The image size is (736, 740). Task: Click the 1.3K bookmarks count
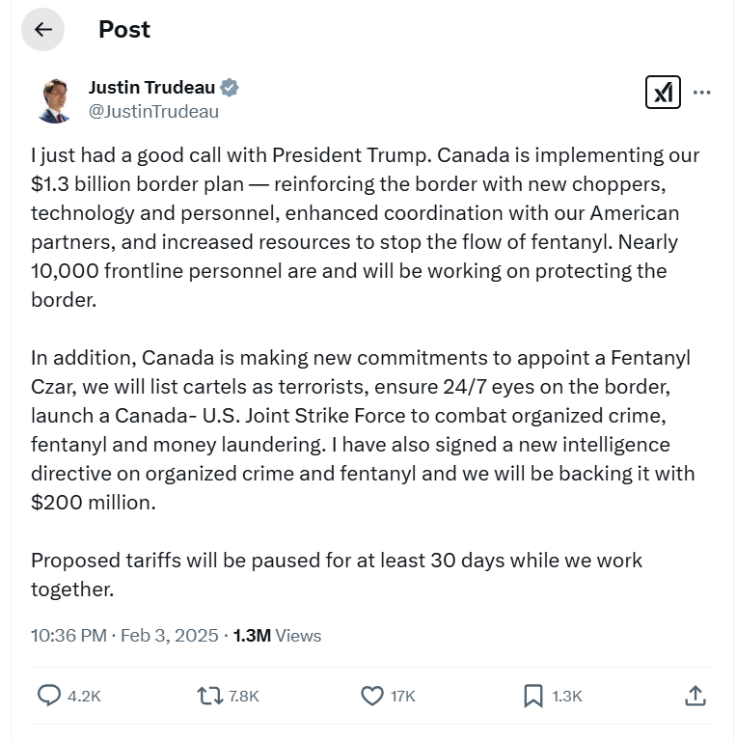[567, 696]
